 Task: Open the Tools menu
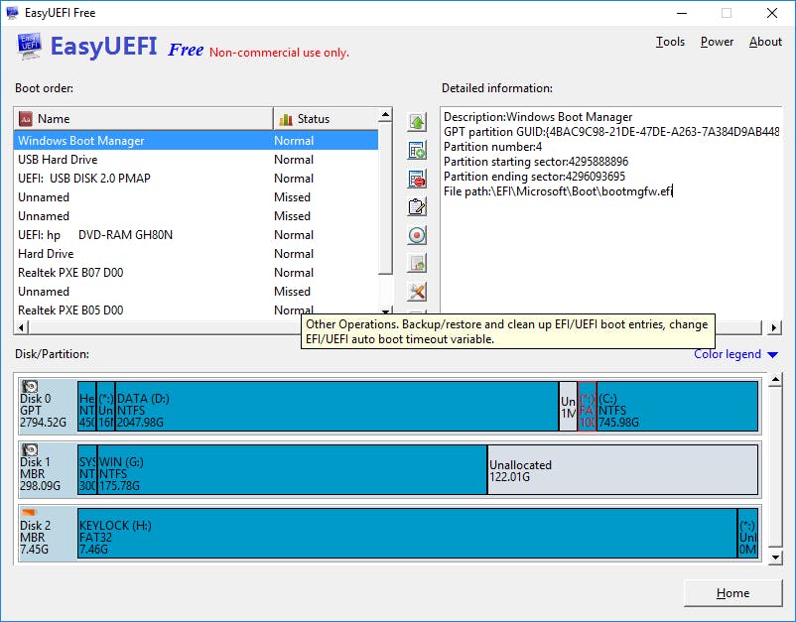coord(670,42)
